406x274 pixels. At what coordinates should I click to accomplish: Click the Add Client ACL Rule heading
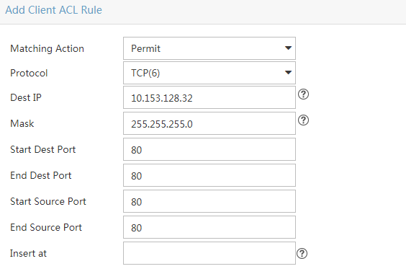[x=53, y=10]
